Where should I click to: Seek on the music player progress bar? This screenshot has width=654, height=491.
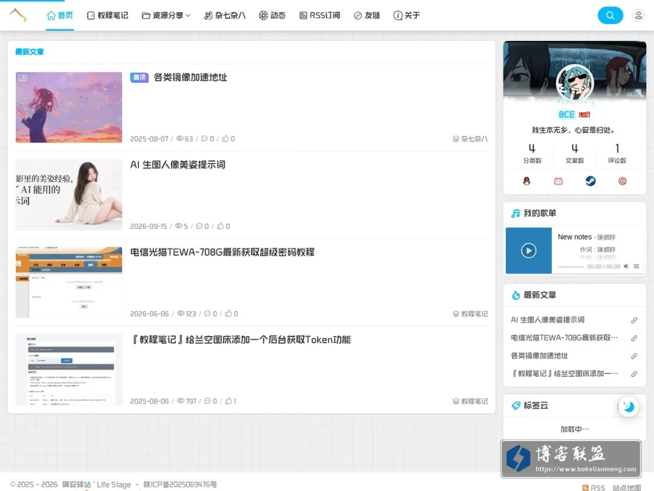pos(571,267)
